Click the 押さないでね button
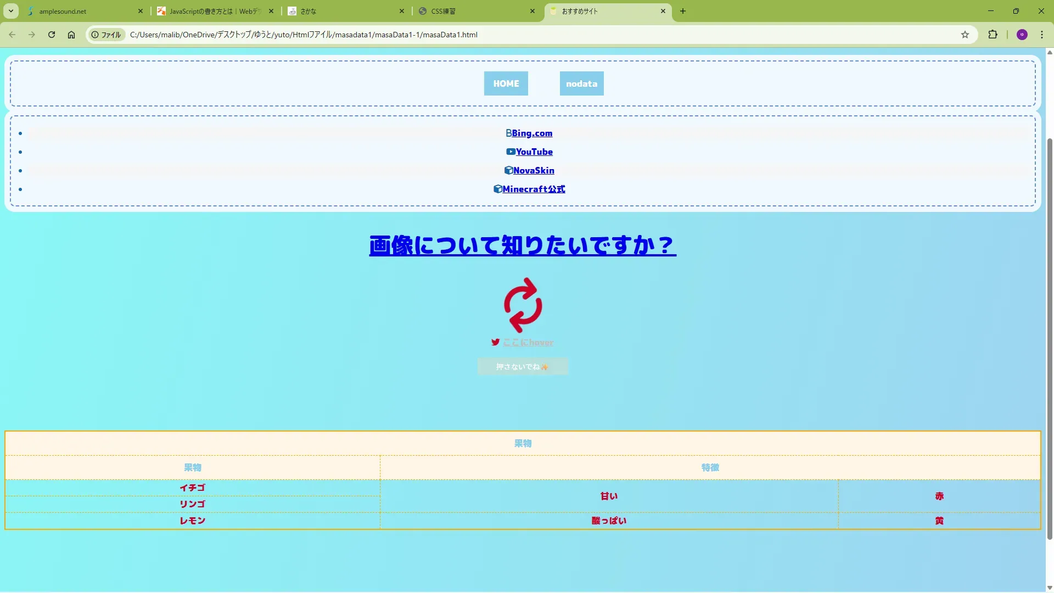 pyautogui.click(x=523, y=367)
